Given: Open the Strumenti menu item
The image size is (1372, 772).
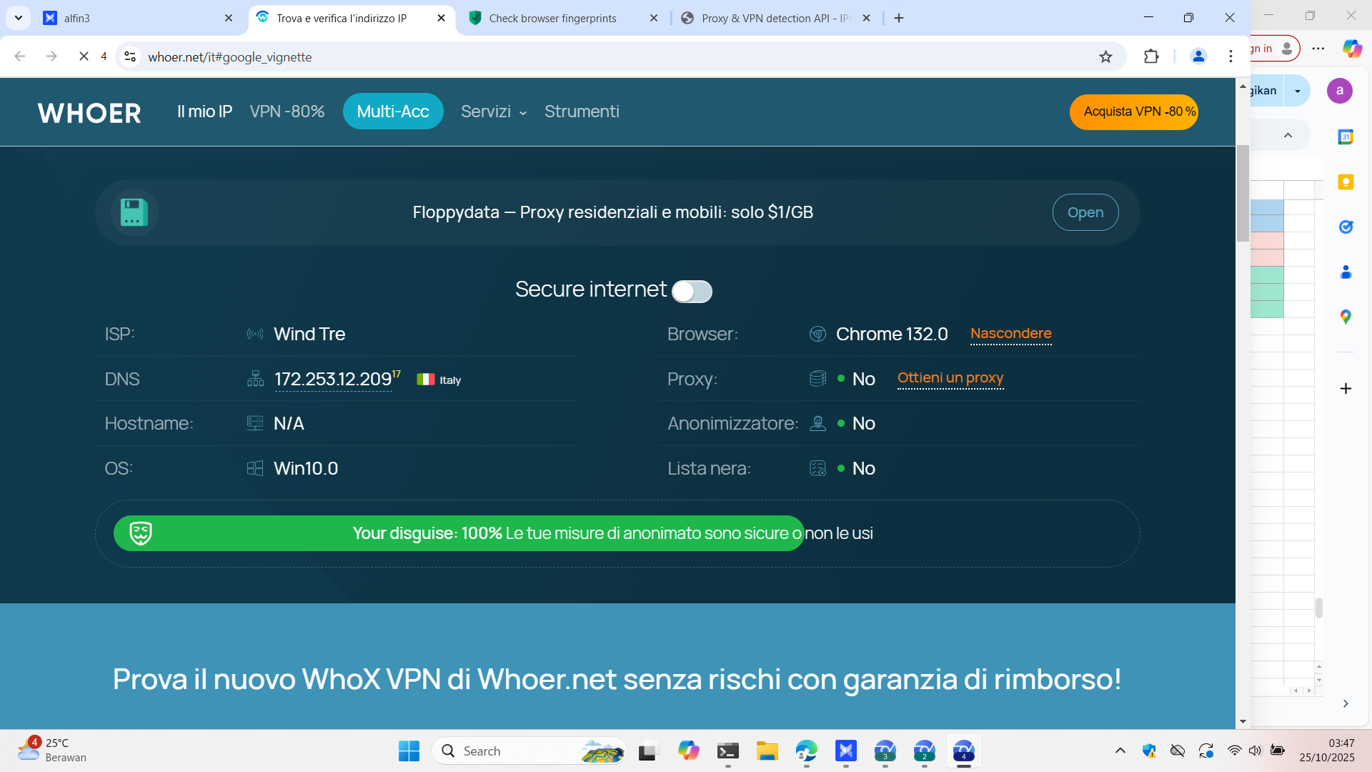Looking at the screenshot, I should 582,112.
